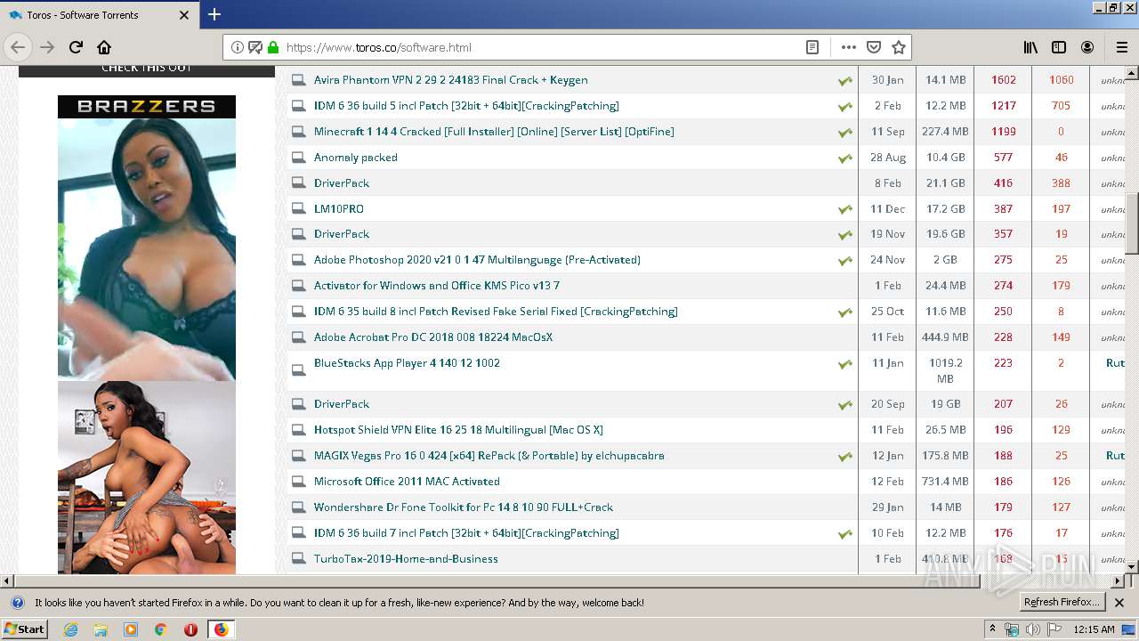Open IDM 6 36 build 5 torrent
The width and height of the screenshot is (1139, 641).
point(466,106)
